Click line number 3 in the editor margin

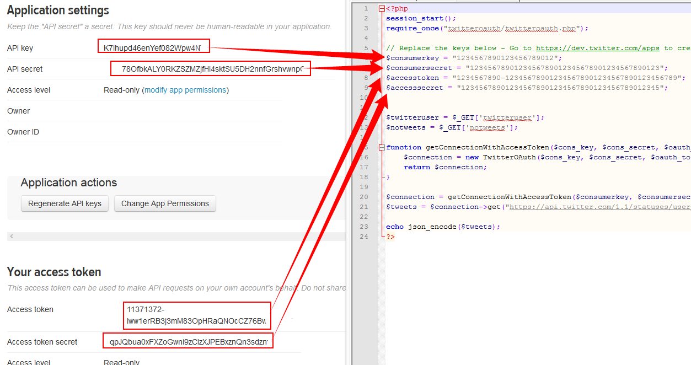click(366, 28)
